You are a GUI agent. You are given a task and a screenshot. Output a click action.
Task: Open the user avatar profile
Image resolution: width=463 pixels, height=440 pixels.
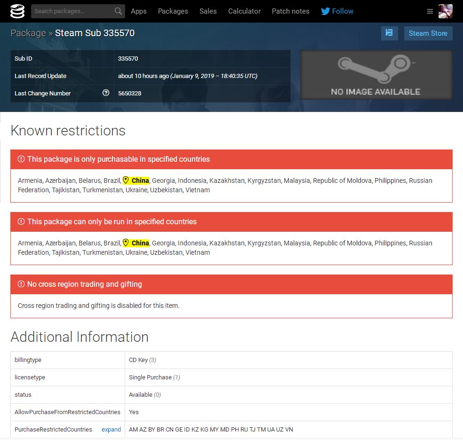tap(445, 11)
